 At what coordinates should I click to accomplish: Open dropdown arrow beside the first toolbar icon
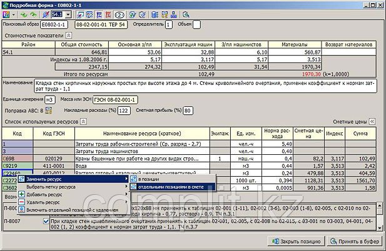[x=14, y=15]
